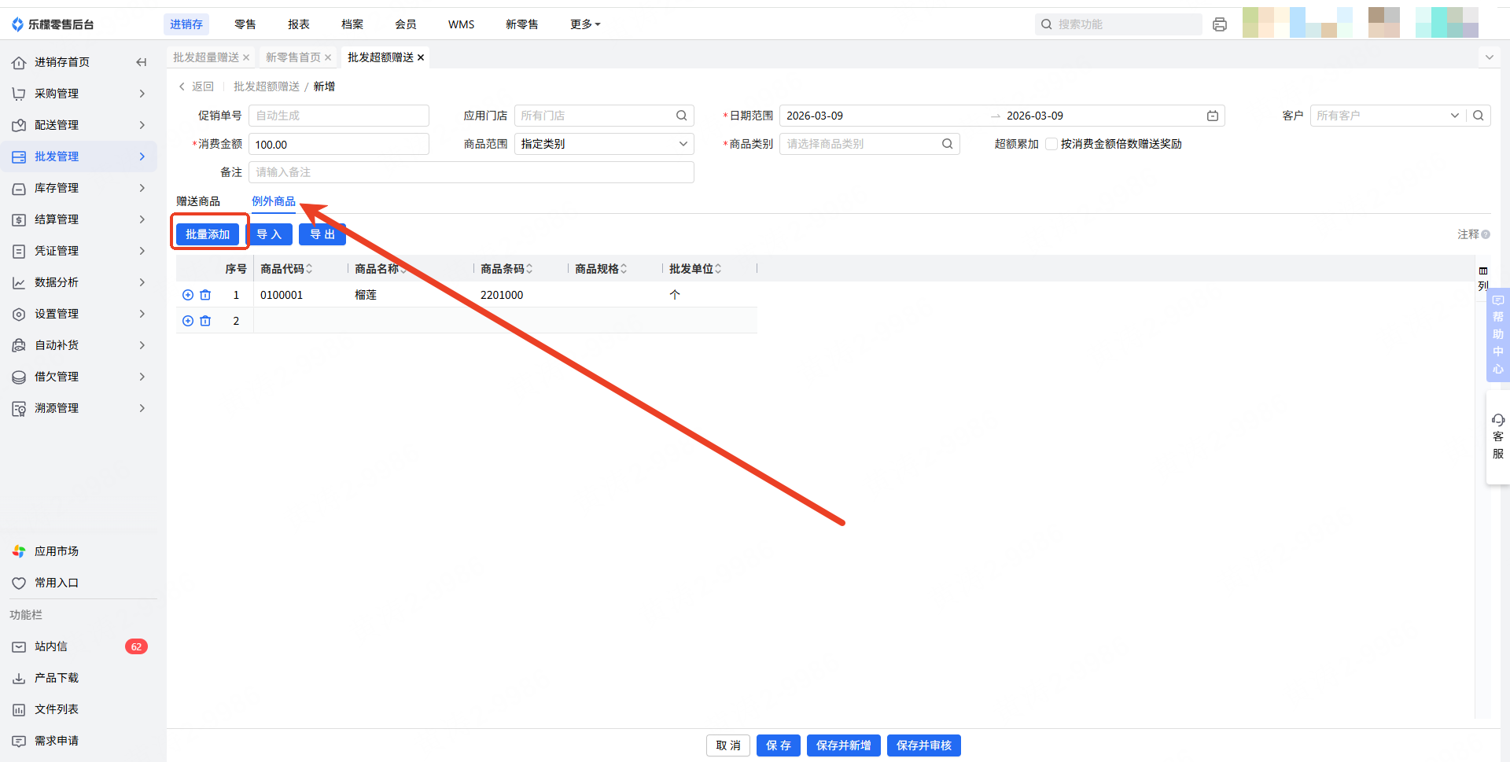Open 进销存首页 home icon
The width and height of the screenshot is (1510, 762).
19,62
